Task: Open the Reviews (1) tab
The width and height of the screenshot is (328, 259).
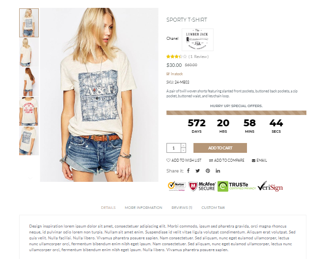Action: point(182,207)
